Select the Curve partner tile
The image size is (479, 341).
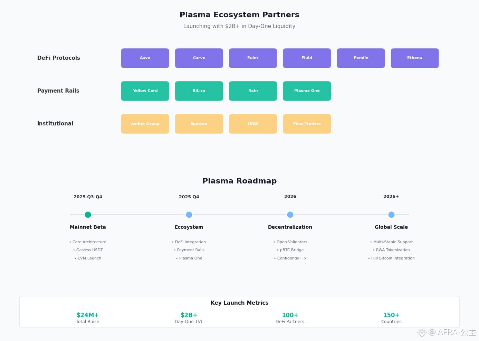point(199,58)
